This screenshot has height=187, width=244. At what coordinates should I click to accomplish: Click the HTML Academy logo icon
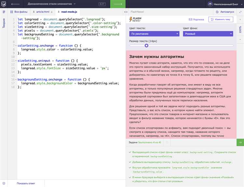4,4
